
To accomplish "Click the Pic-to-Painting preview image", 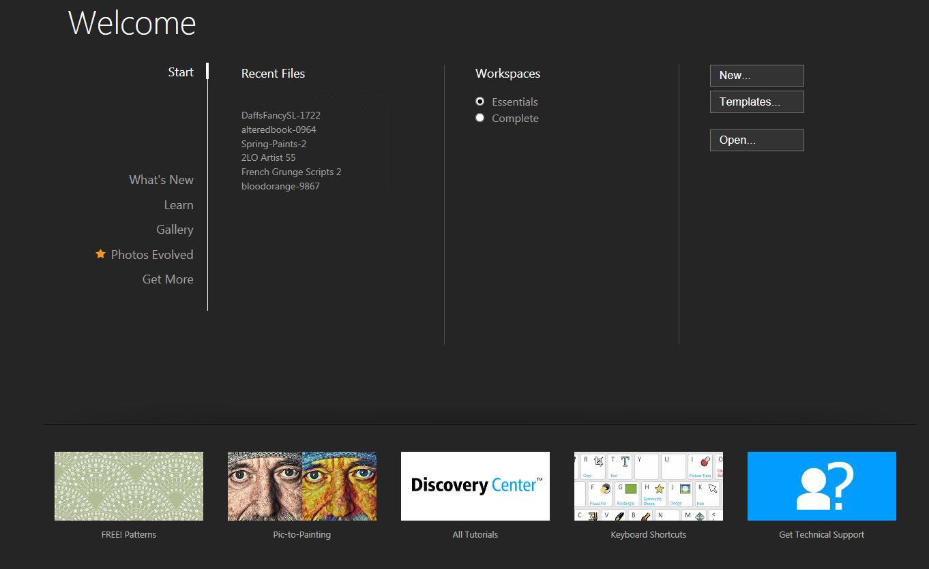I will pyautogui.click(x=301, y=485).
